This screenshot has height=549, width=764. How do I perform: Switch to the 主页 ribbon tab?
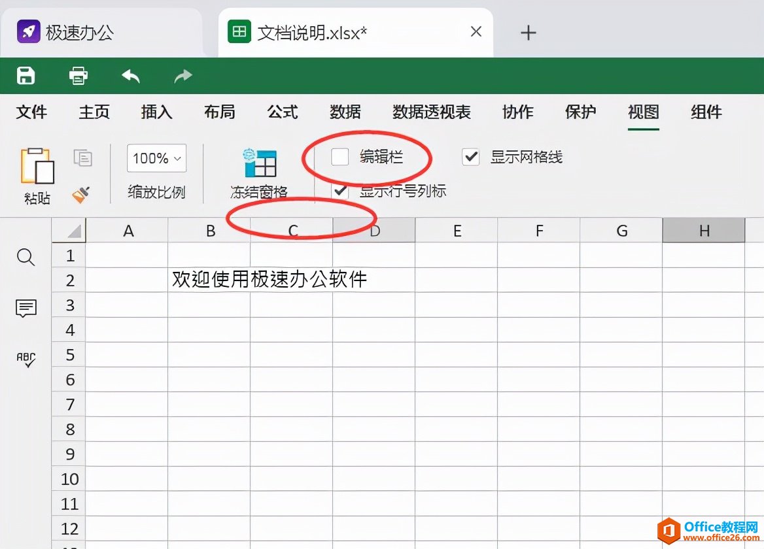[x=94, y=112]
